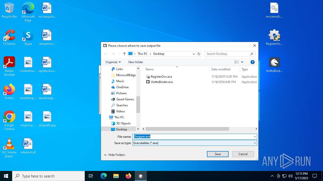This screenshot has width=323, height=181.
Task: Open the CCleaner desktop shortcut
Action: tap(9, 38)
